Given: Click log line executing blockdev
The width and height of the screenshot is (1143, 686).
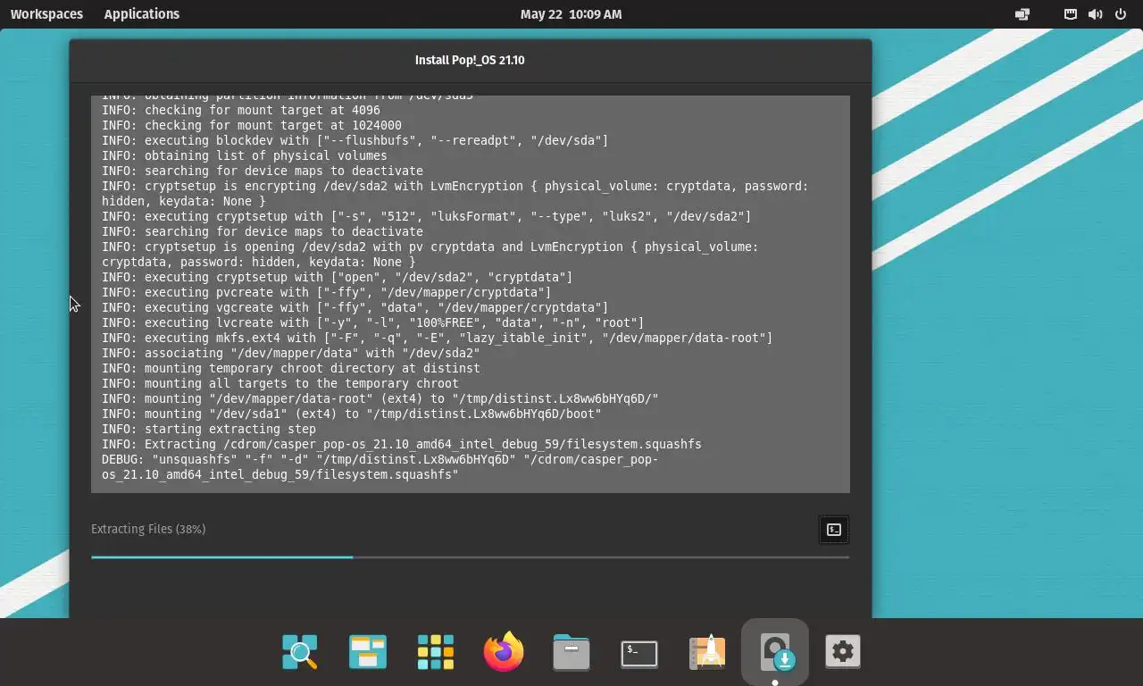Looking at the screenshot, I should [x=355, y=140].
